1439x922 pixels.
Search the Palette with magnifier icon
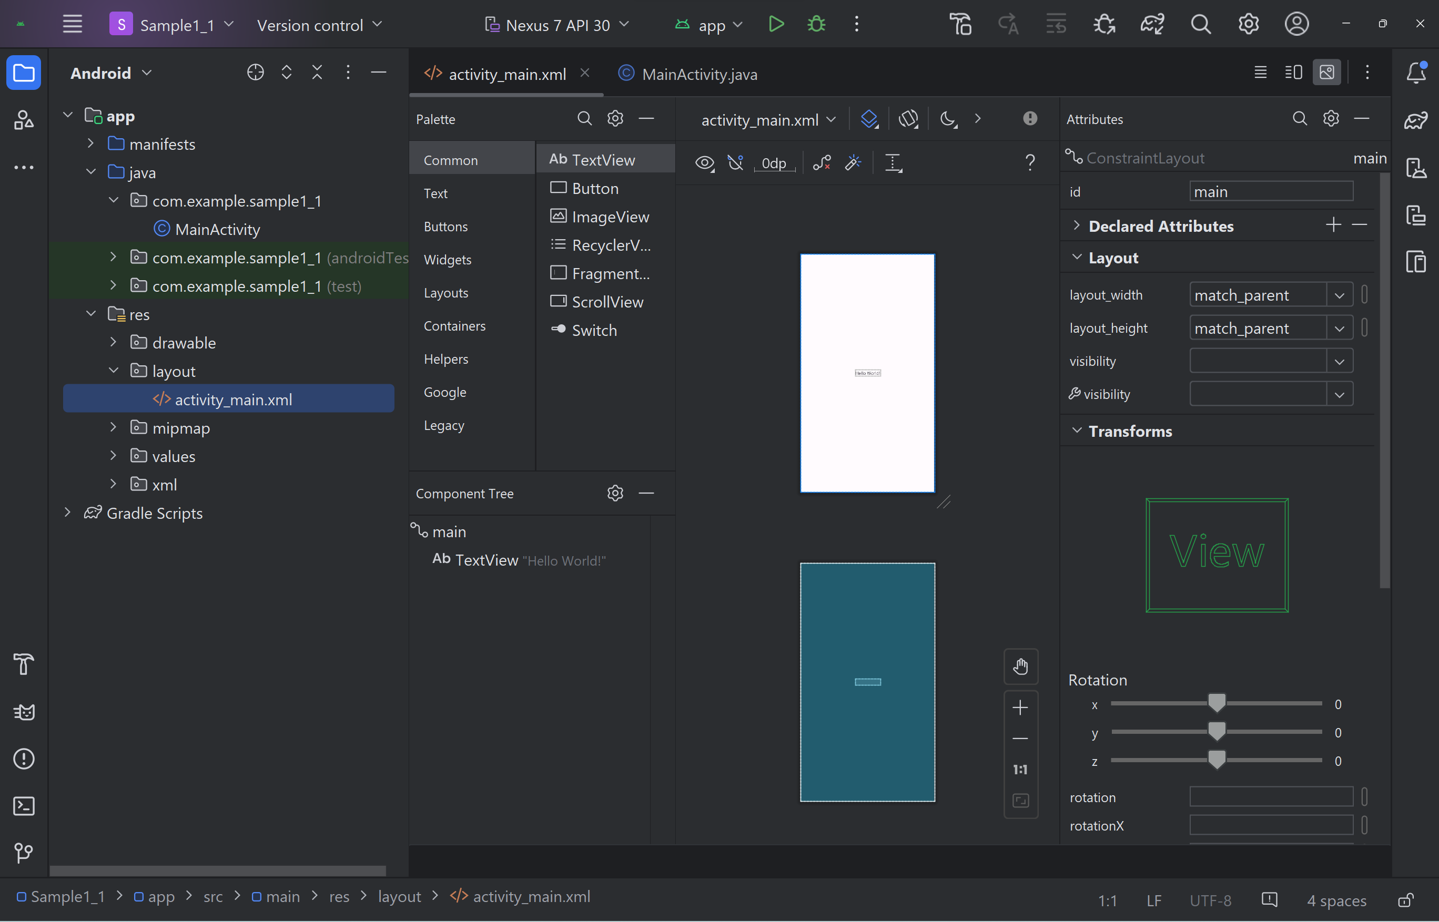(x=584, y=119)
